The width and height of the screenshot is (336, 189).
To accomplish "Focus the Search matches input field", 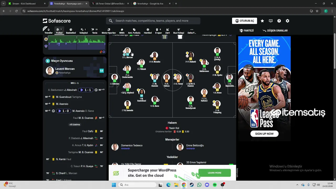I will [153, 21].
